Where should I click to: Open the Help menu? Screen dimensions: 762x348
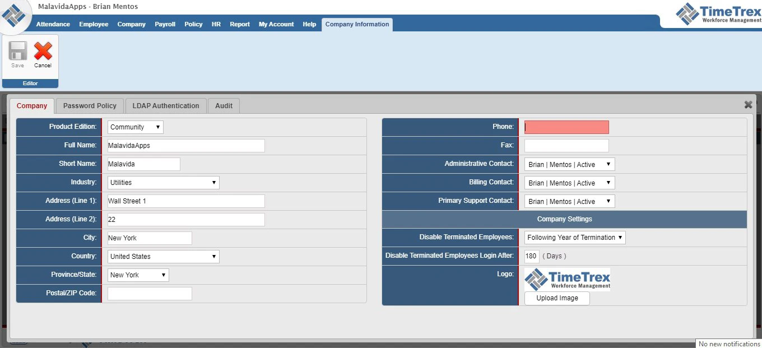click(x=309, y=24)
